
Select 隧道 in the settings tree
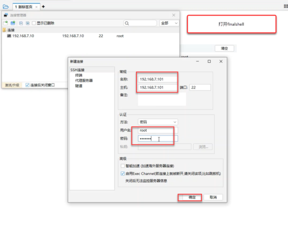(x=79, y=86)
